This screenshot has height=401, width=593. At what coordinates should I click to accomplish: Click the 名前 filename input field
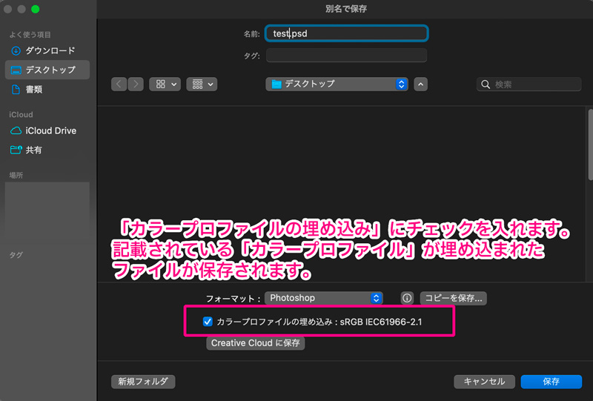[347, 34]
